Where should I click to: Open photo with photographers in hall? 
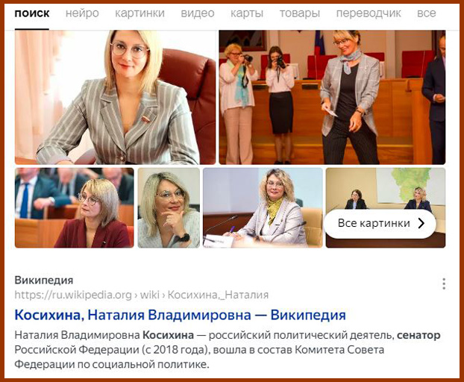click(332, 97)
